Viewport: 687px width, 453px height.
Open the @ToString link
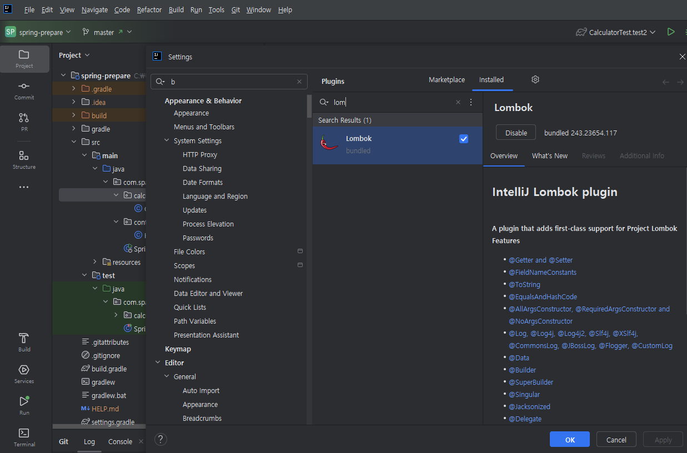point(524,285)
